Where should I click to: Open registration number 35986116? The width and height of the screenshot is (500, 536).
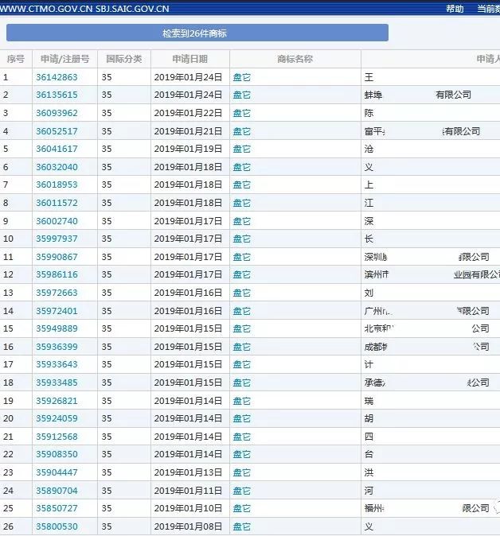pyautogui.click(x=57, y=274)
